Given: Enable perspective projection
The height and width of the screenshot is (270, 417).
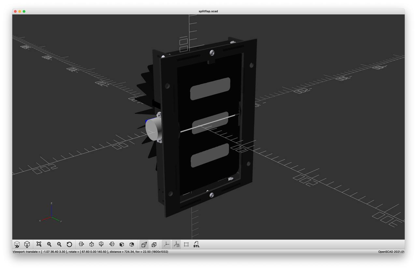Looking at the screenshot, I should [144, 244].
